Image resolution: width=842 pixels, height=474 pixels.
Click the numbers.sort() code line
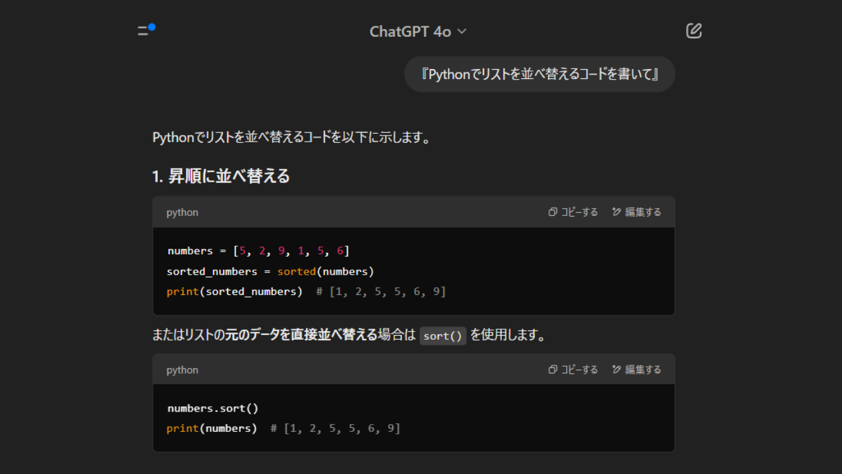coord(213,408)
